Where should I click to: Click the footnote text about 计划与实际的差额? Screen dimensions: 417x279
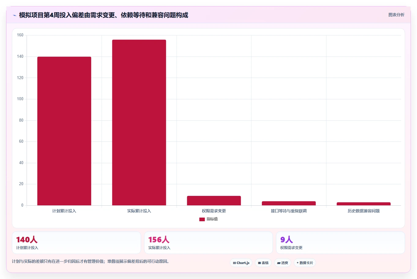91,262
